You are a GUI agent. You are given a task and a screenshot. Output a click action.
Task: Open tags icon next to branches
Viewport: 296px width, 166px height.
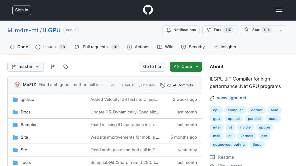tap(66, 67)
